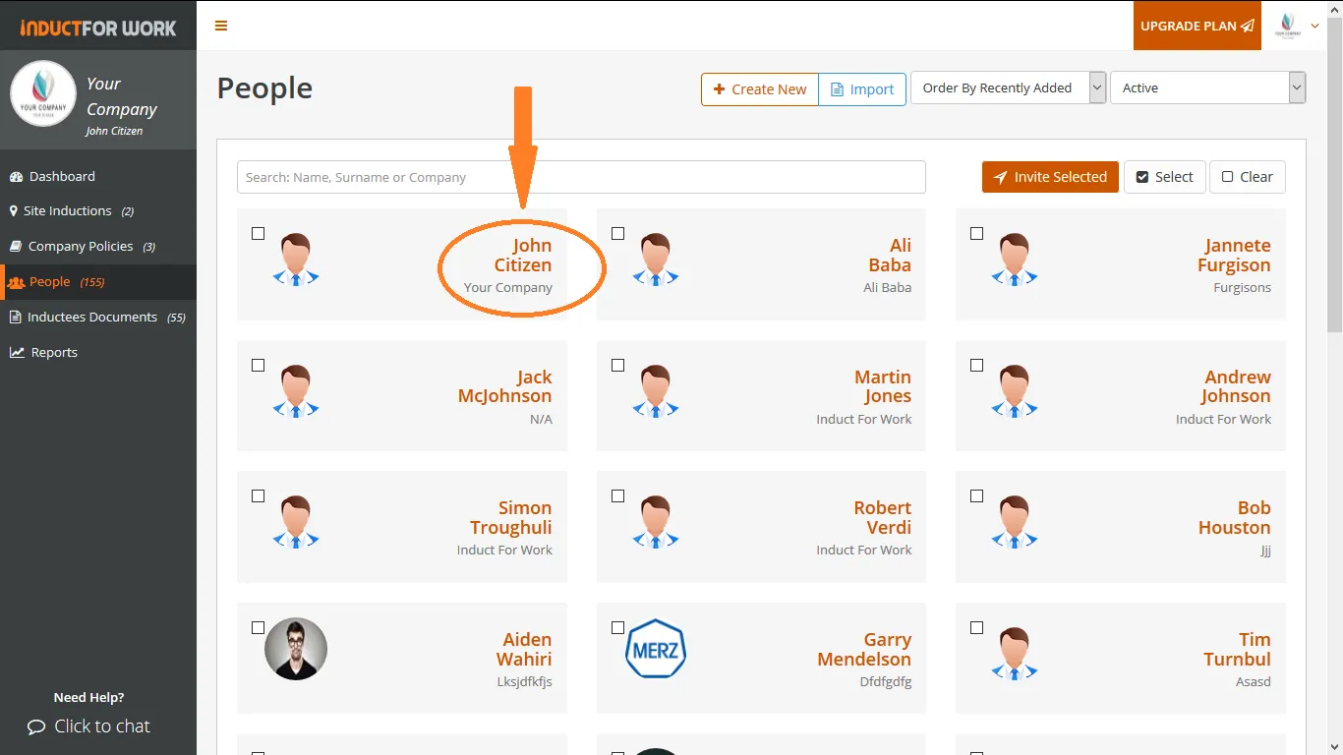Tick the checkbox for Ali Baba
1343x755 pixels.
coord(617,234)
